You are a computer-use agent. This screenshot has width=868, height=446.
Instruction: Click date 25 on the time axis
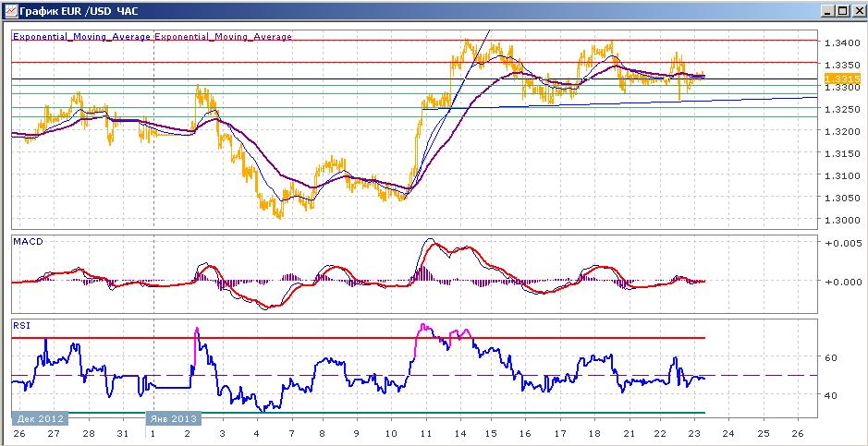click(x=764, y=432)
